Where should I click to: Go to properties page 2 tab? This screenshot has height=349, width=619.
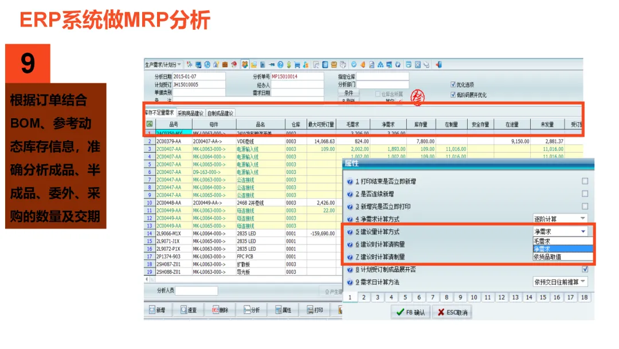point(363,297)
